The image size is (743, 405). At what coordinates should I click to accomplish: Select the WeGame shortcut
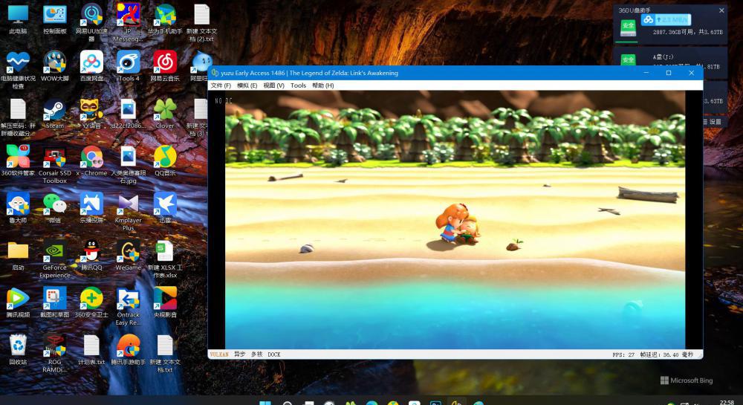click(128, 256)
